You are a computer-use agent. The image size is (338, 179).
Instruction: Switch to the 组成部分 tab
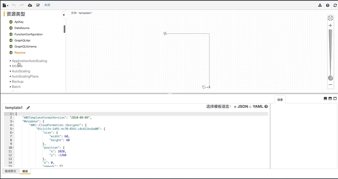pos(10,171)
